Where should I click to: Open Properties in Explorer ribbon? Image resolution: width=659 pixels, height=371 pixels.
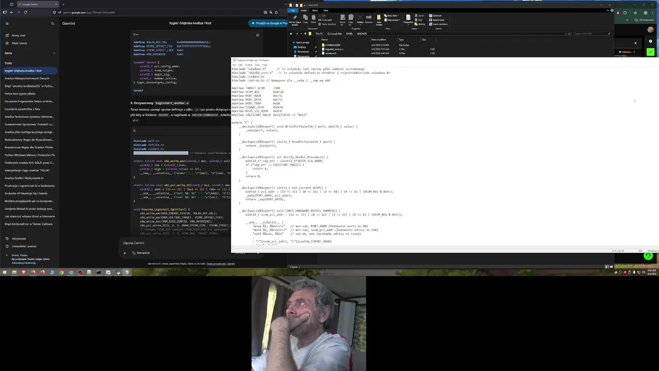pyautogui.click(x=408, y=19)
